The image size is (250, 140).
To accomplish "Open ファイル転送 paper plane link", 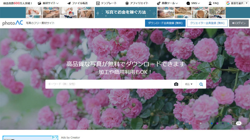I will click(77, 3).
